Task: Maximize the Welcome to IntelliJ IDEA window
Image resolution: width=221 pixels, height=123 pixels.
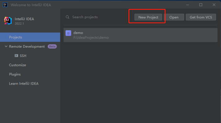Action: (x=201, y=5)
